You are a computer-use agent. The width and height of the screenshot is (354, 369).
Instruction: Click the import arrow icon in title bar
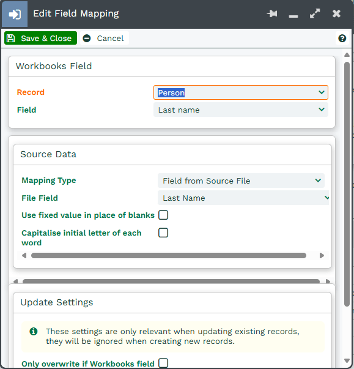coord(15,14)
